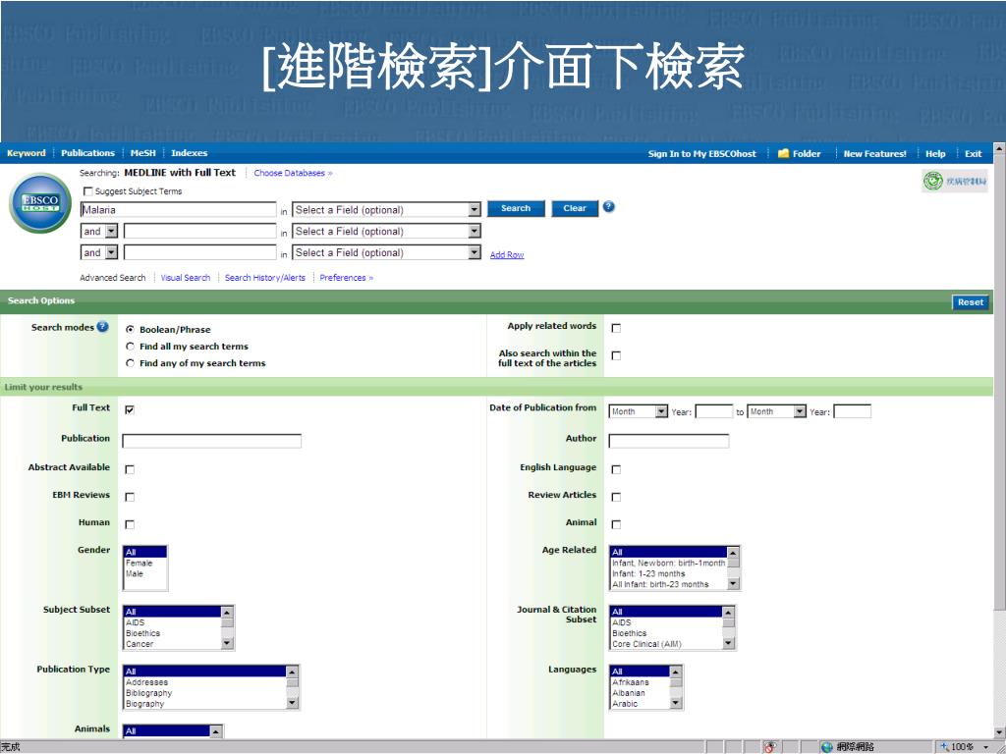This screenshot has height=754, width=1006.
Task: Click the Add Row link
Action: (x=507, y=255)
